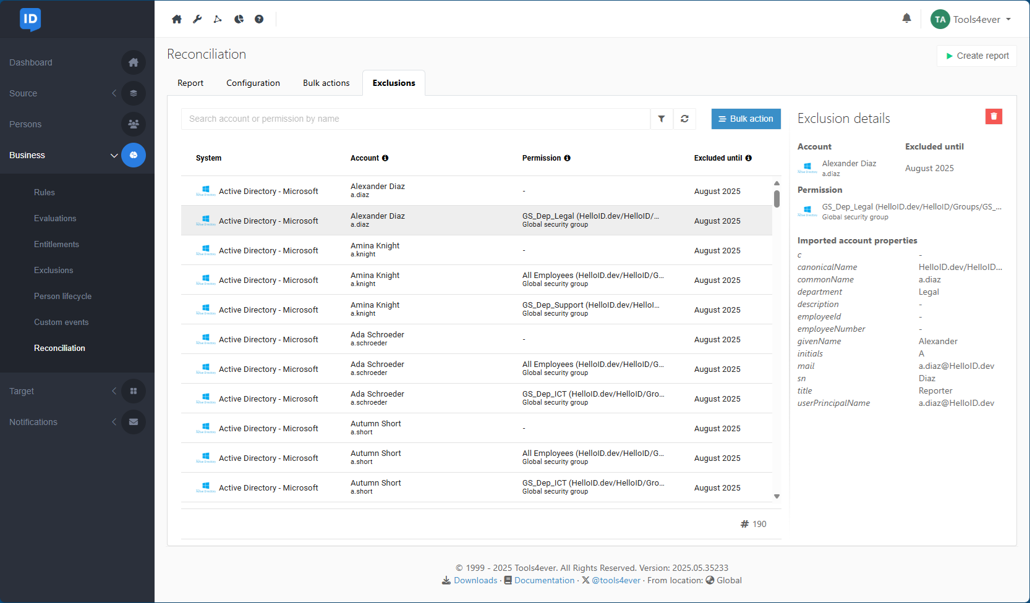This screenshot has width=1030, height=603.
Task: Open Reconciliation in the sidebar
Action: point(59,348)
